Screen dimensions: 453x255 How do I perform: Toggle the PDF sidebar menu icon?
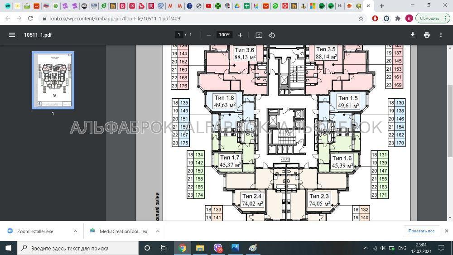pos(12,35)
